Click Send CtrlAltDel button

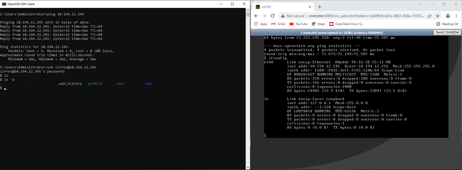pyautogui.click(x=447, y=32)
